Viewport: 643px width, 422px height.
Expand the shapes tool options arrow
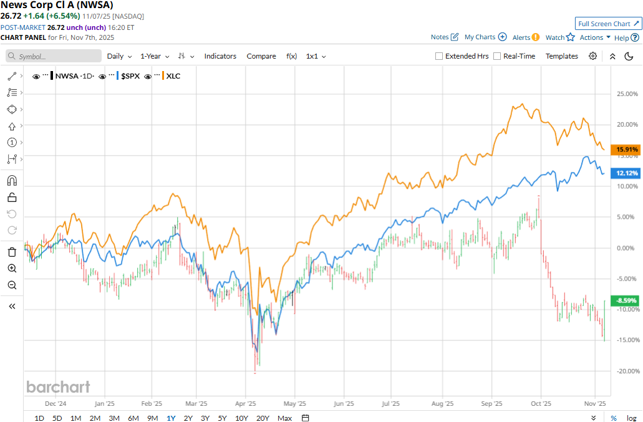pyautogui.click(x=21, y=109)
